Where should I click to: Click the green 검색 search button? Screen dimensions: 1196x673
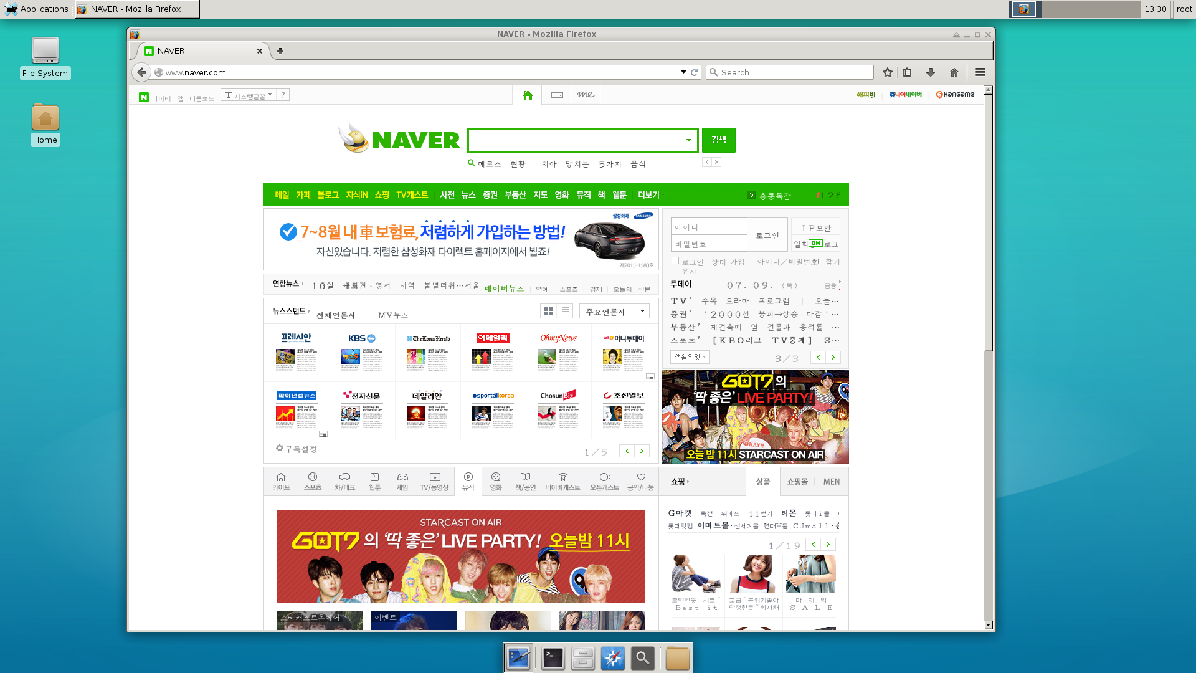point(719,140)
